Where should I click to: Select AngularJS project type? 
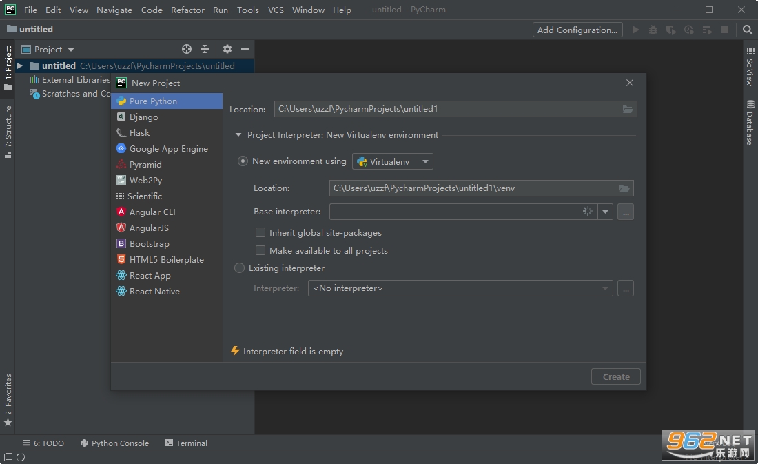[x=167, y=228]
